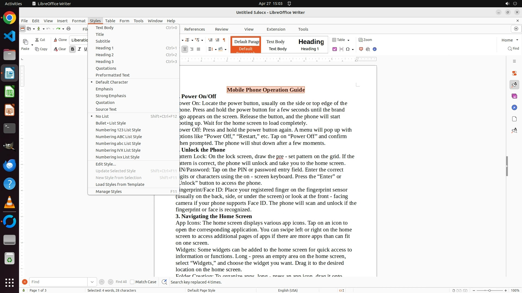Expand the special character Omega dropdown
Image resolution: width=522 pixels, height=293 pixels.
point(353,49)
